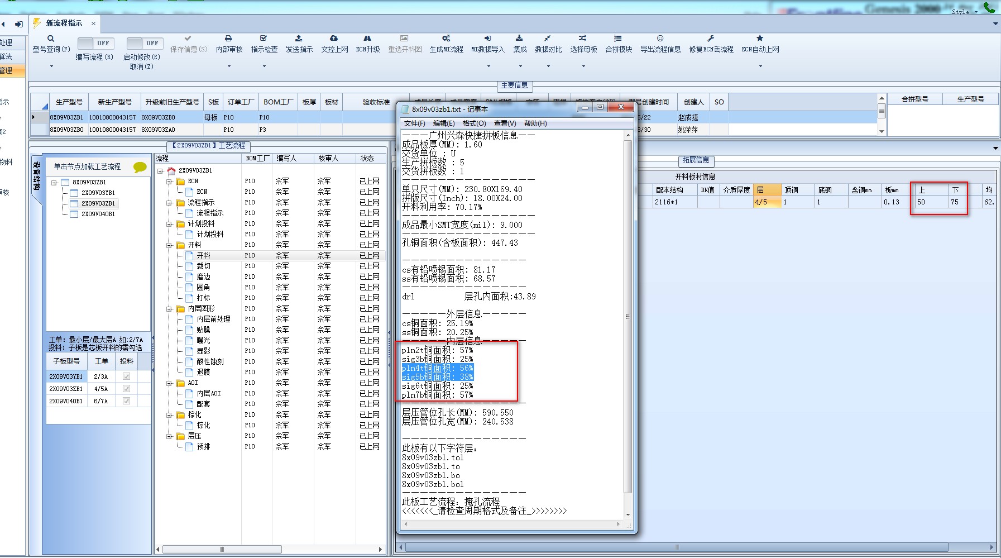Collapse the 内层图形 folder node
The height and width of the screenshot is (558, 1001).
click(x=169, y=309)
